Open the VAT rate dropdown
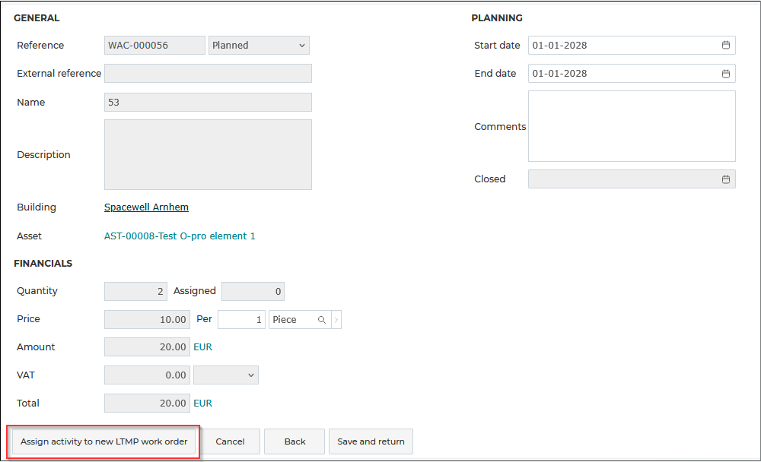Image resolution: width=761 pixels, height=462 pixels. click(226, 375)
